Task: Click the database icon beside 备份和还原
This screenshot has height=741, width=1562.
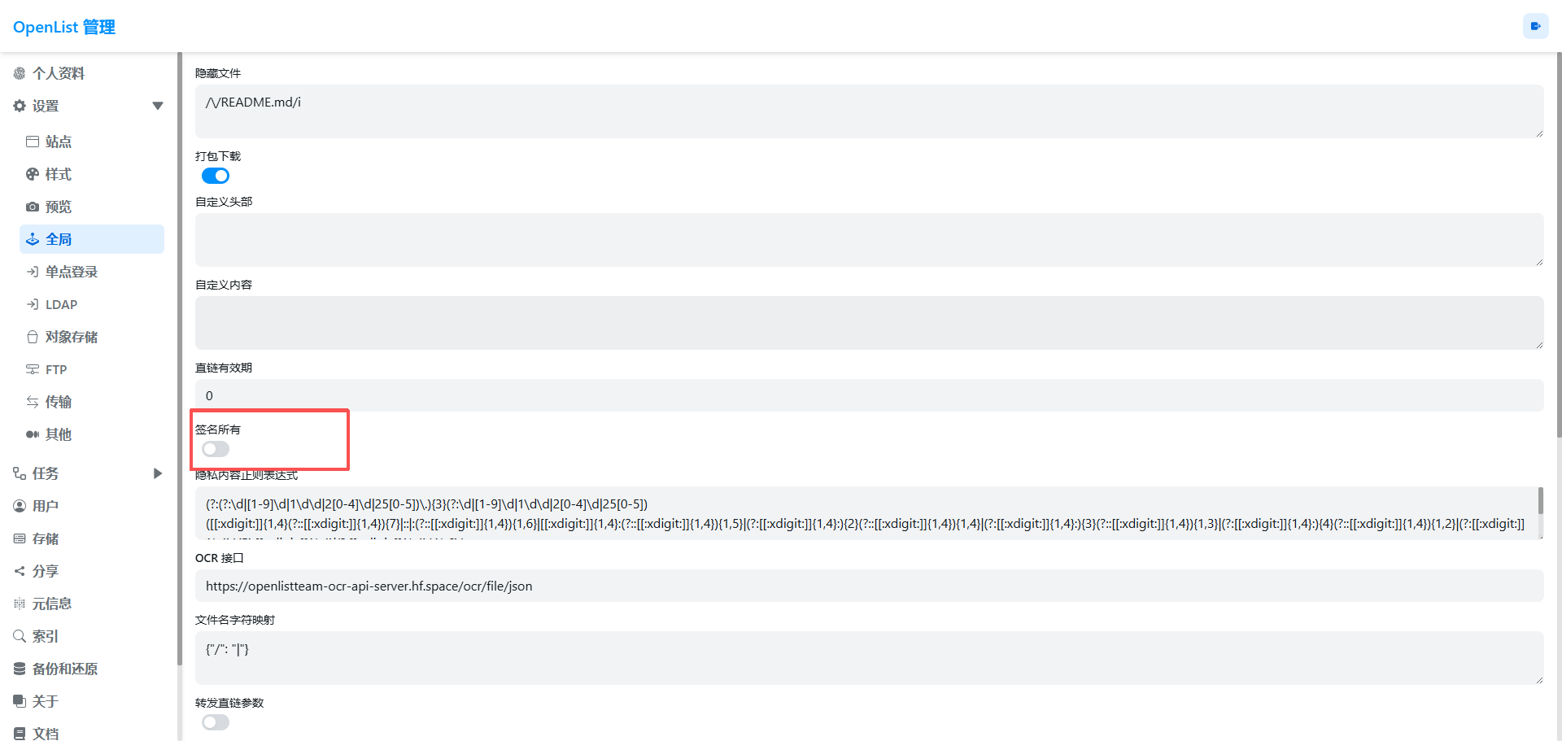Action: 20,669
